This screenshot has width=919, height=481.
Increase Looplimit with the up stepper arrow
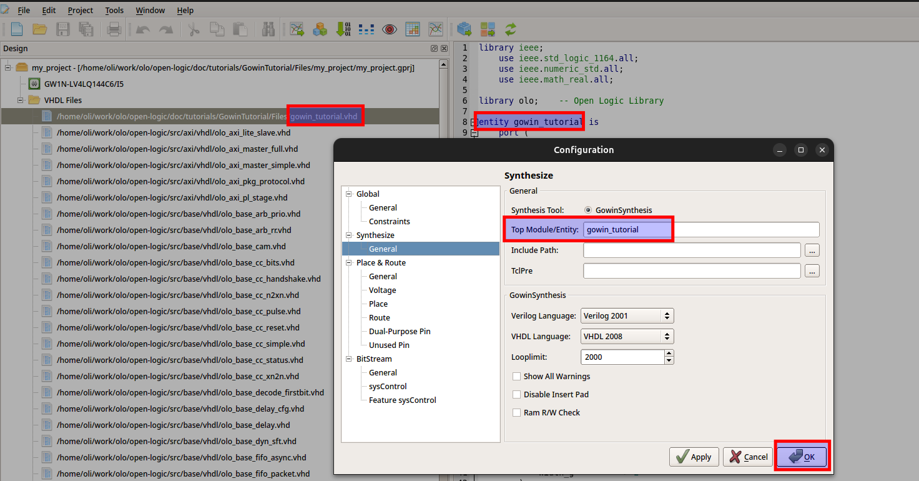pos(669,354)
